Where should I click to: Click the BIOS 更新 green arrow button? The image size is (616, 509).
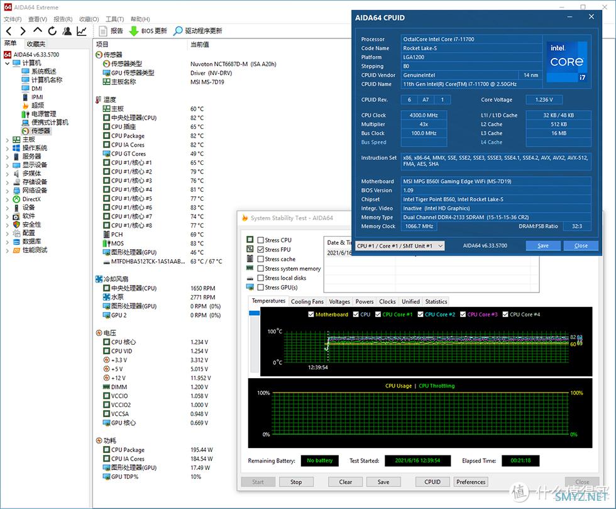click(148, 31)
